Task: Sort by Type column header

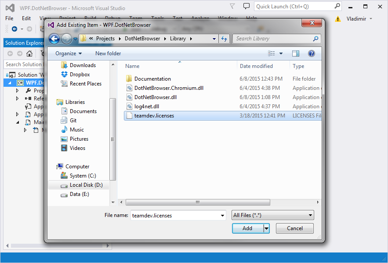Action: (298, 66)
